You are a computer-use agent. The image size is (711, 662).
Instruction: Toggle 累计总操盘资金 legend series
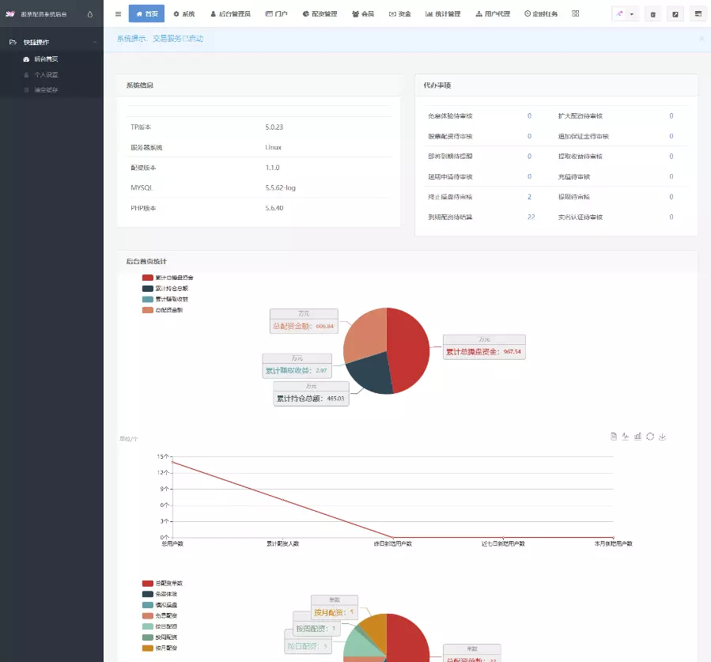(167, 278)
